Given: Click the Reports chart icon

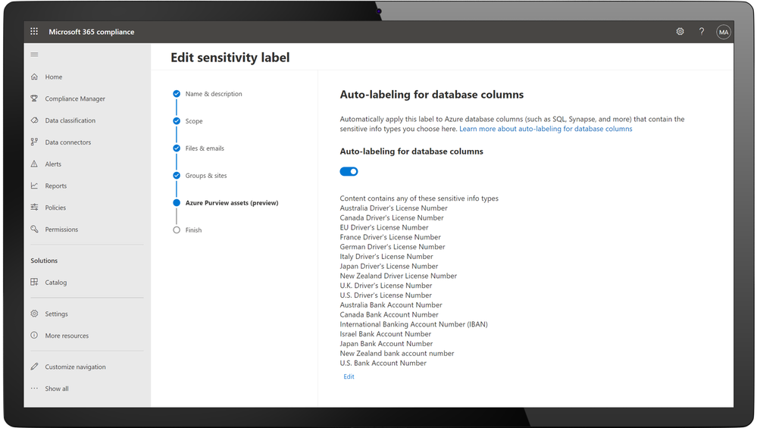Looking at the screenshot, I should (34, 186).
